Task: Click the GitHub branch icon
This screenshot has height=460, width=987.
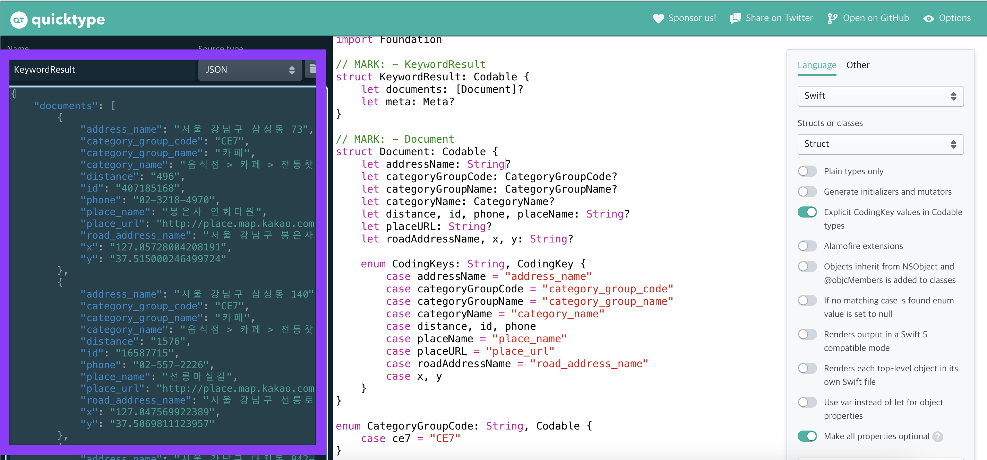Action: point(832,18)
